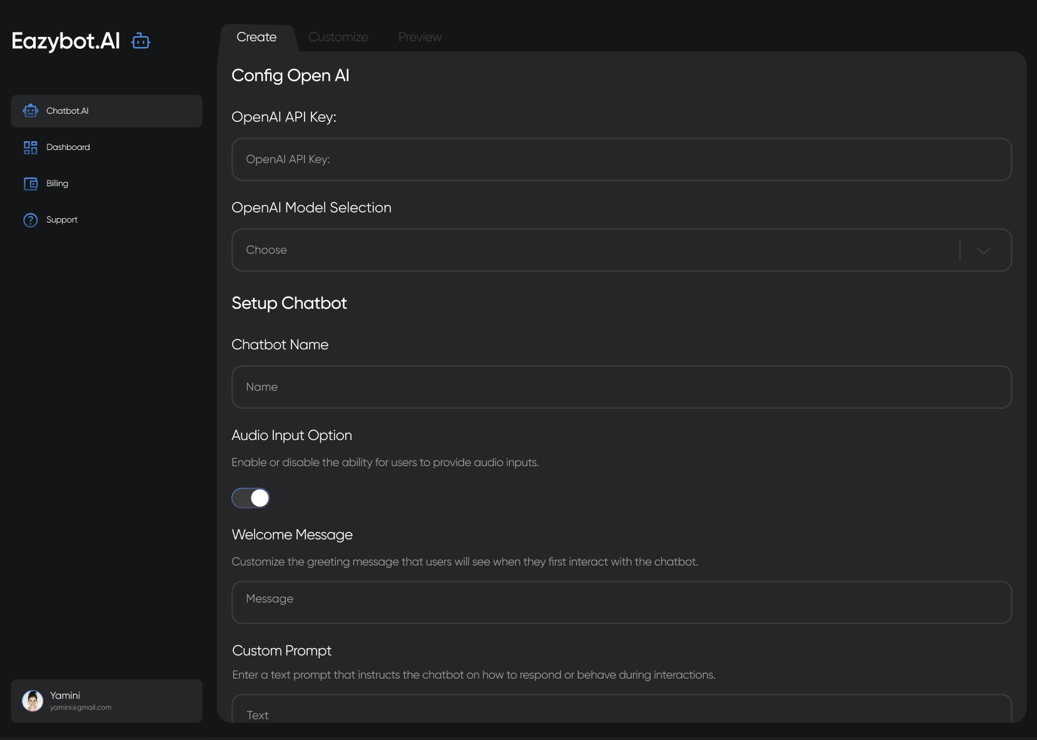Click the Eazybot.AI robot logo icon

pos(141,41)
